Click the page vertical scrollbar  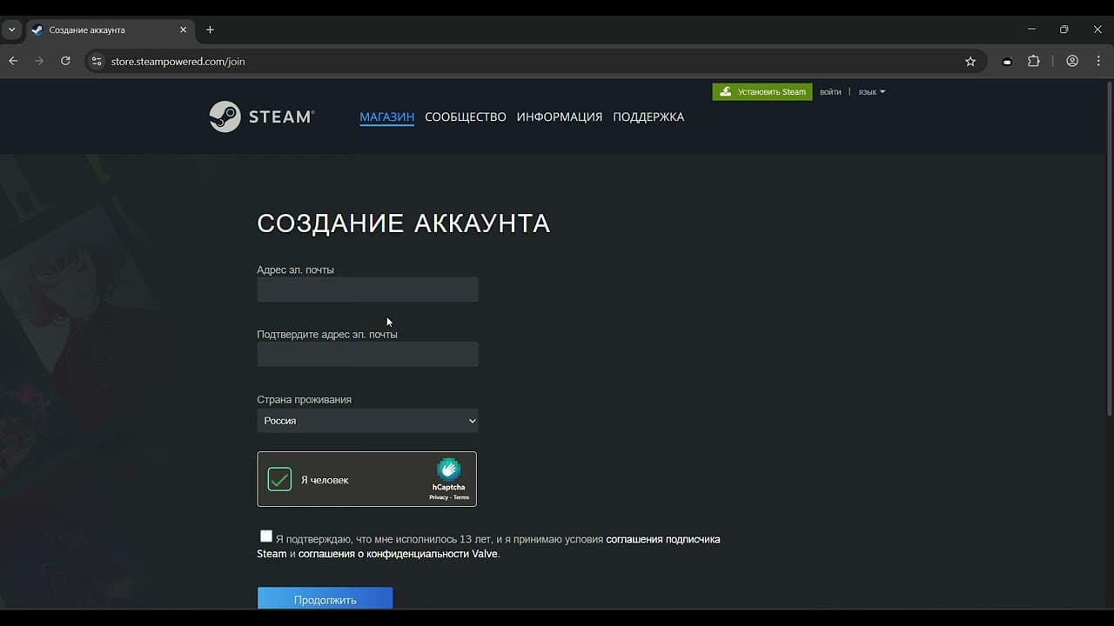[x=1109, y=248]
